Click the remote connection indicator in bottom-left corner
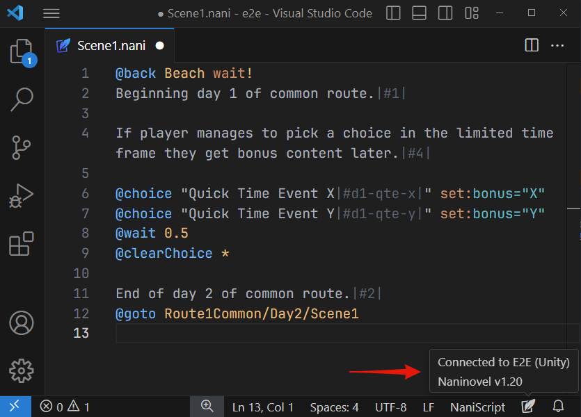Viewport: 581px width, 417px height. click(x=14, y=407)
